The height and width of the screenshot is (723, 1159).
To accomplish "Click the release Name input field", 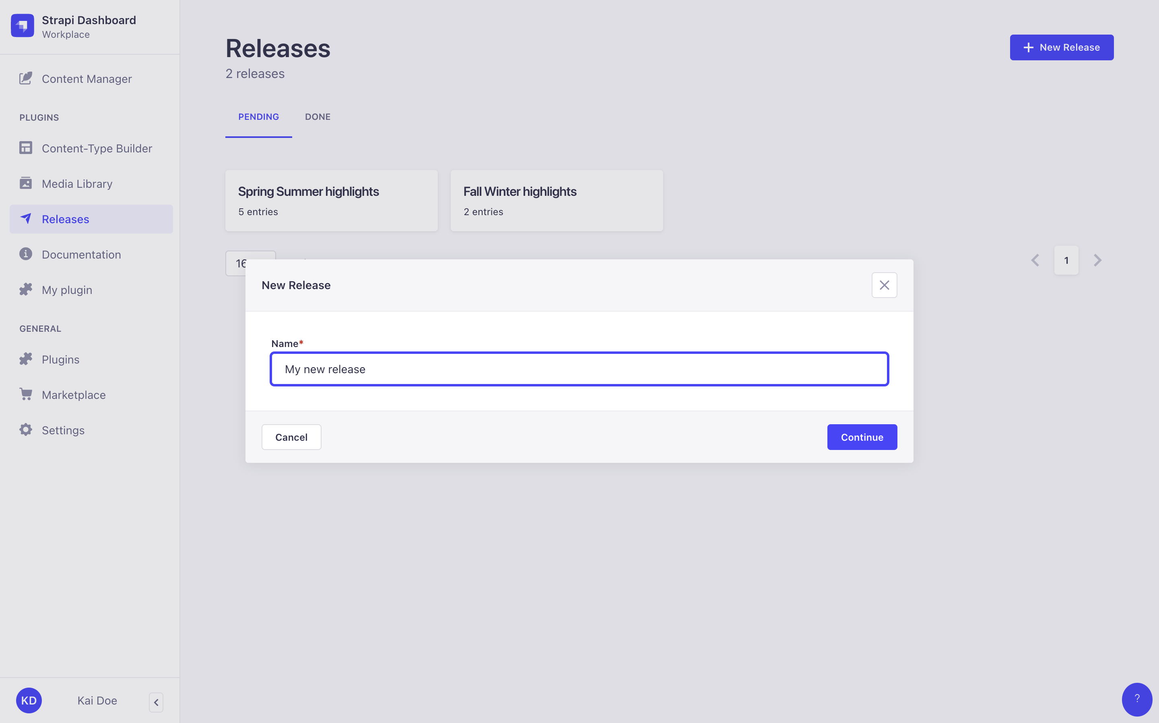I will pos(579,369).
